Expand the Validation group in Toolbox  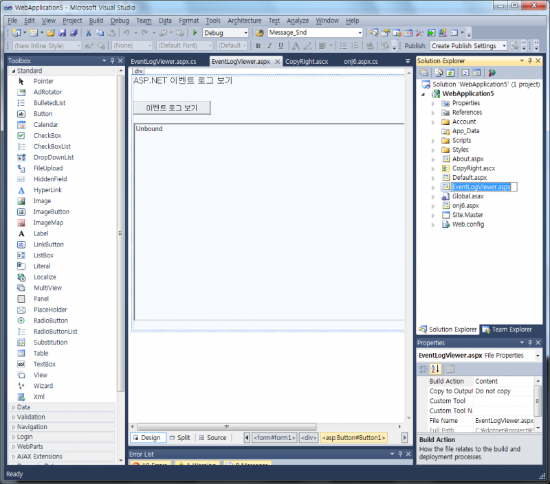pyautogui.click(x=14, y=417)
